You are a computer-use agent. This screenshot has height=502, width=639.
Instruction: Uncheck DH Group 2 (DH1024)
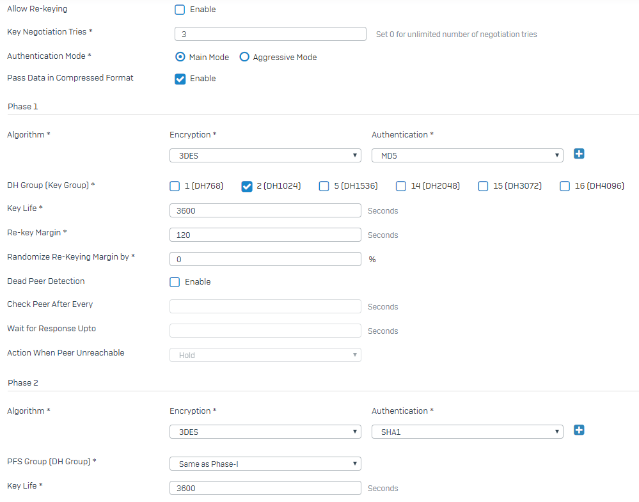(x=246, y=186)
